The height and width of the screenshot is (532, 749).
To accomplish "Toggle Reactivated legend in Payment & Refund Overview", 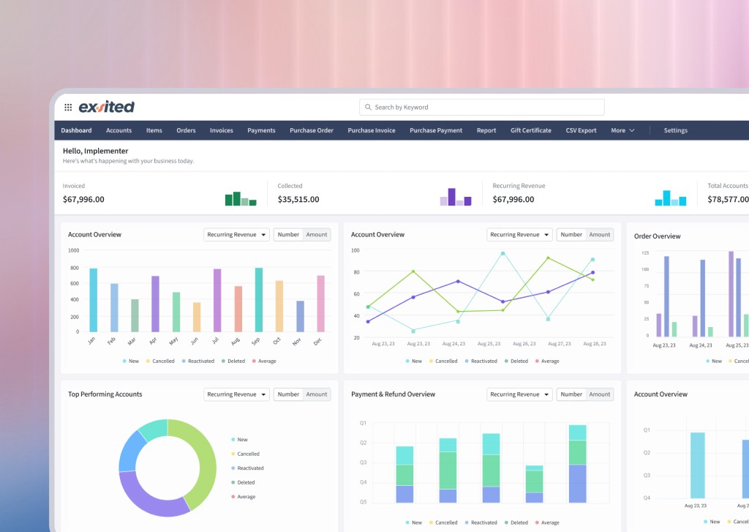I will 481,522.
